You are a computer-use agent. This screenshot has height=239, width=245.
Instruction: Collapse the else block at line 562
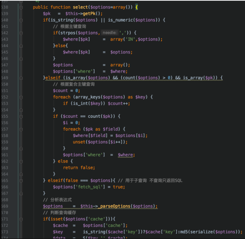point(21,162)
